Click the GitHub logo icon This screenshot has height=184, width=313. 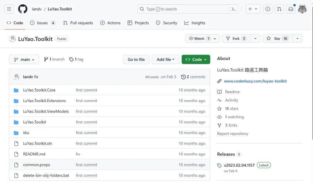tap(23, 9)
